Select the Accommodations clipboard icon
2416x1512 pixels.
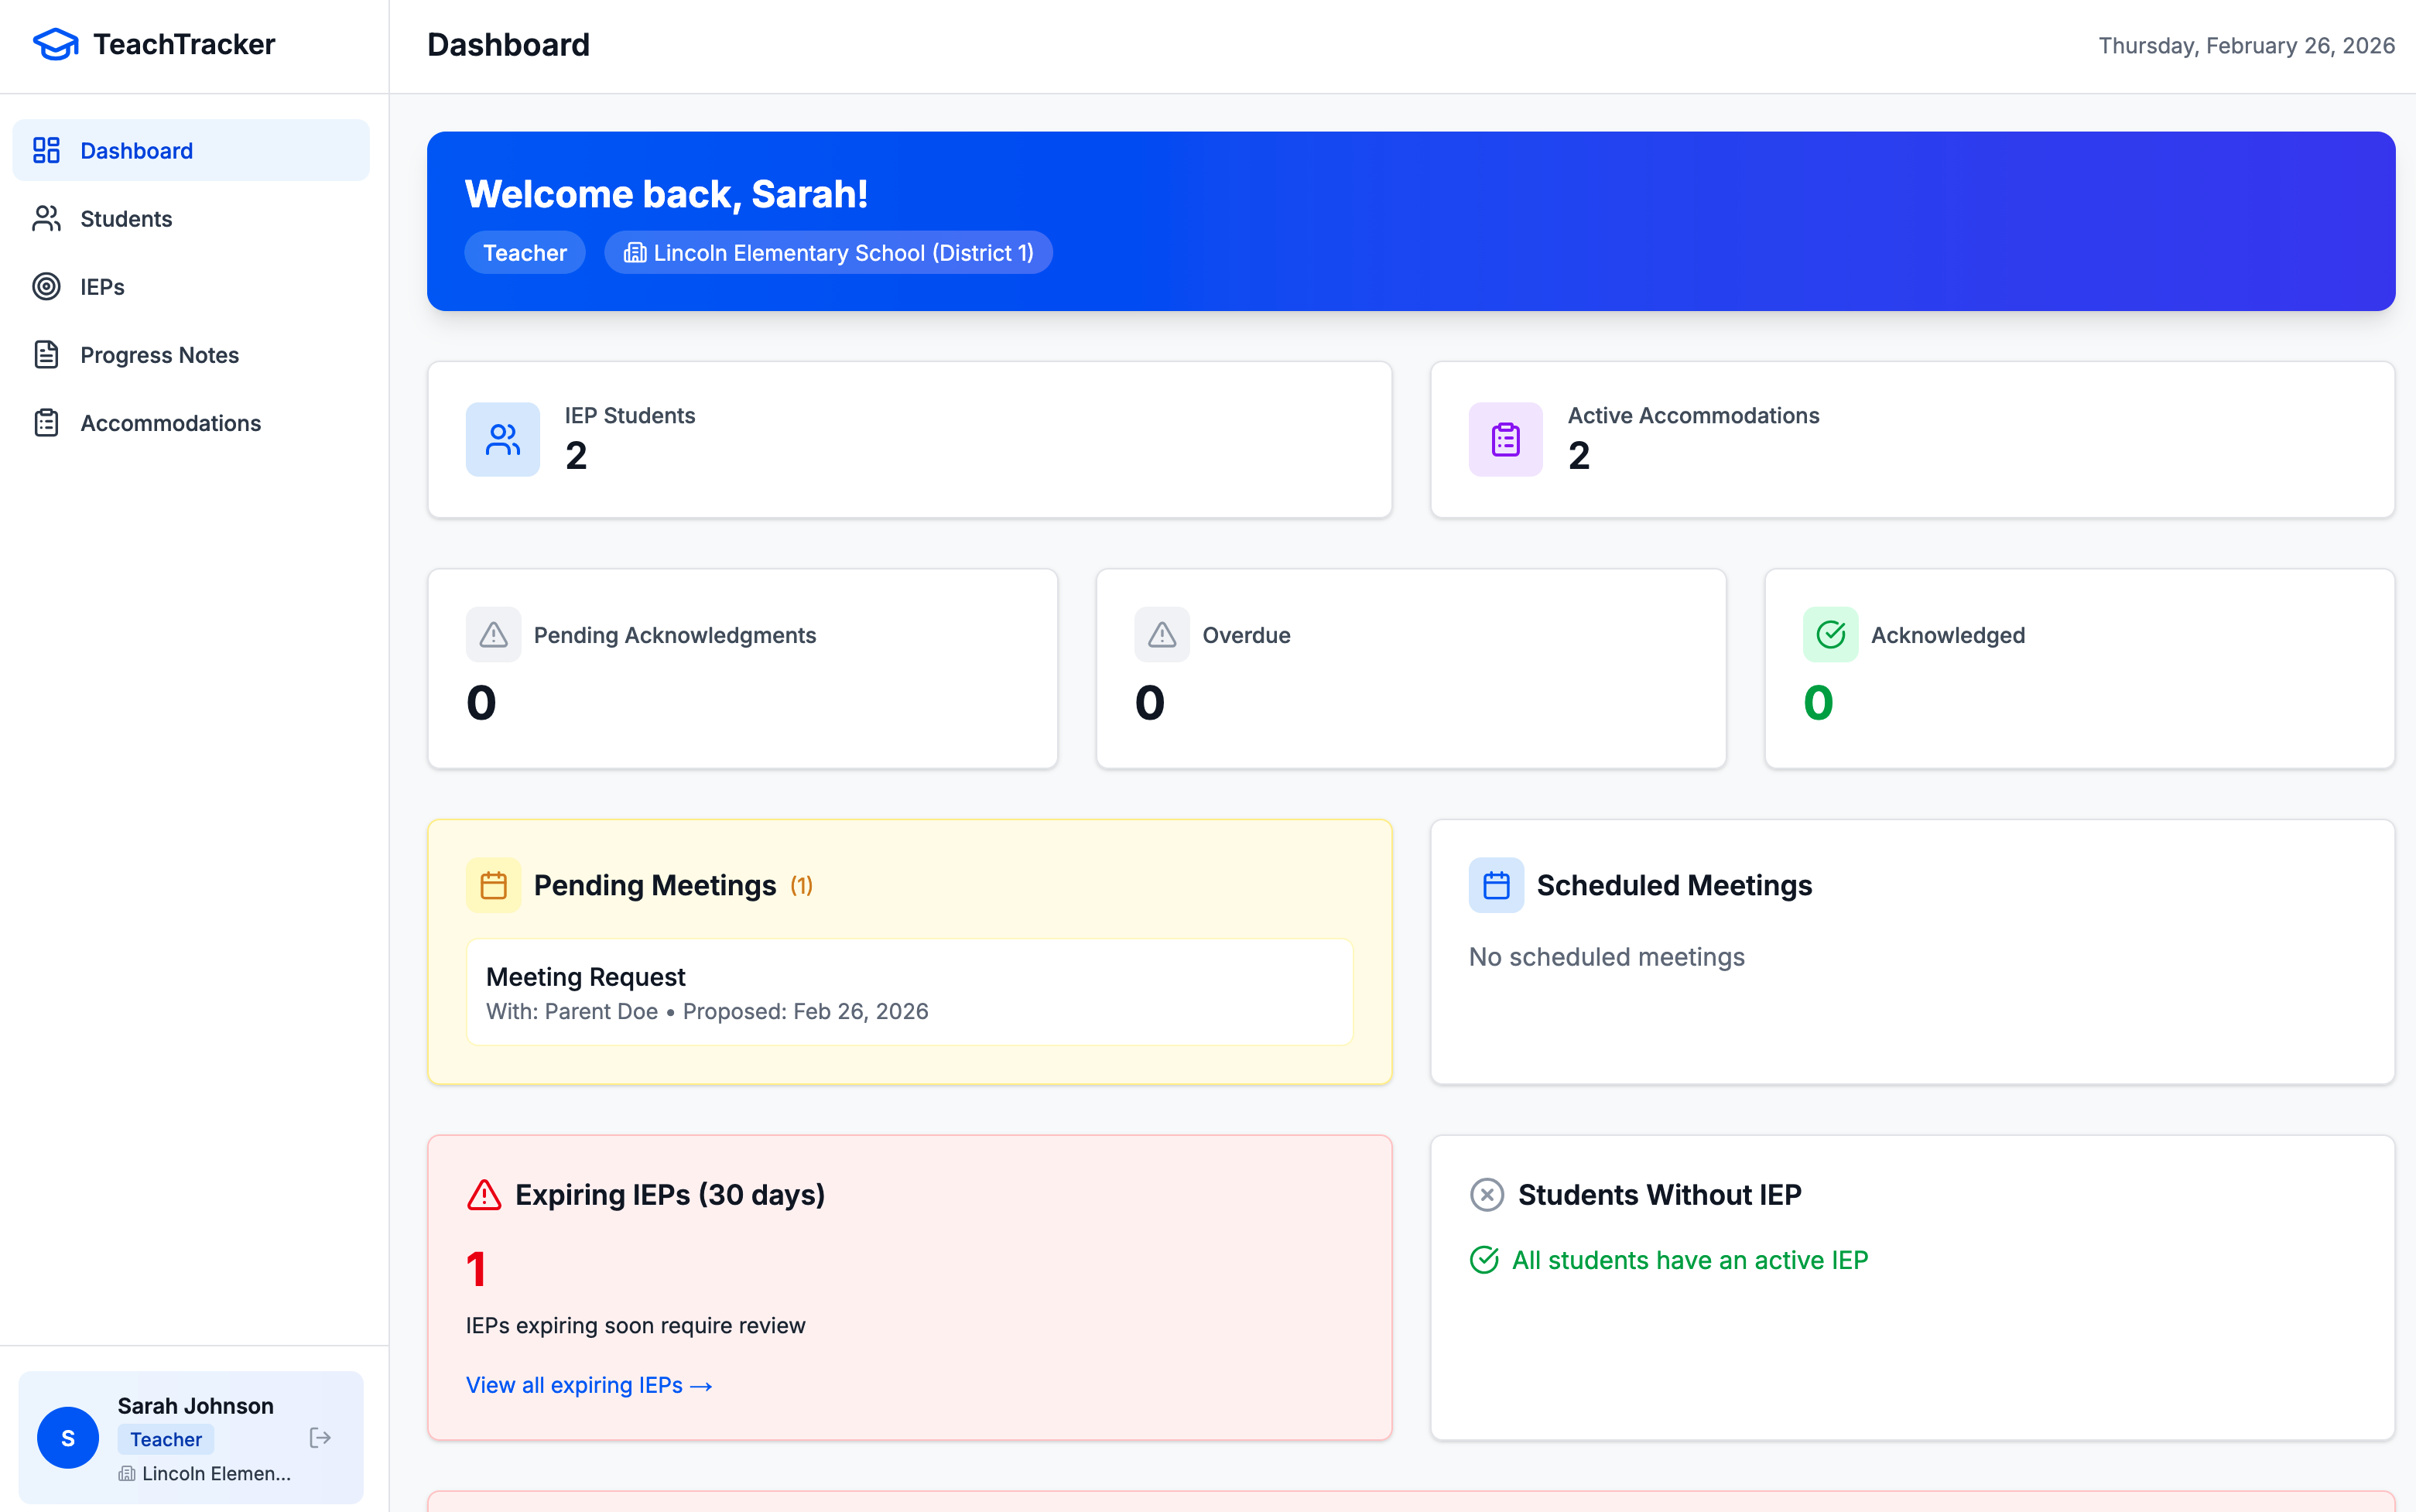tap(46, 422)
